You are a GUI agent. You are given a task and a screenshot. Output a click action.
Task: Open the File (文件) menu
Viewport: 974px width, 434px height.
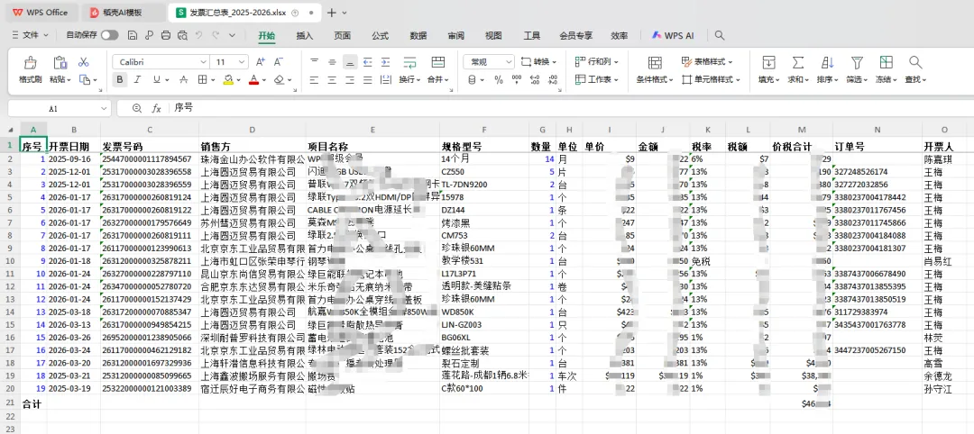point(30,35)
